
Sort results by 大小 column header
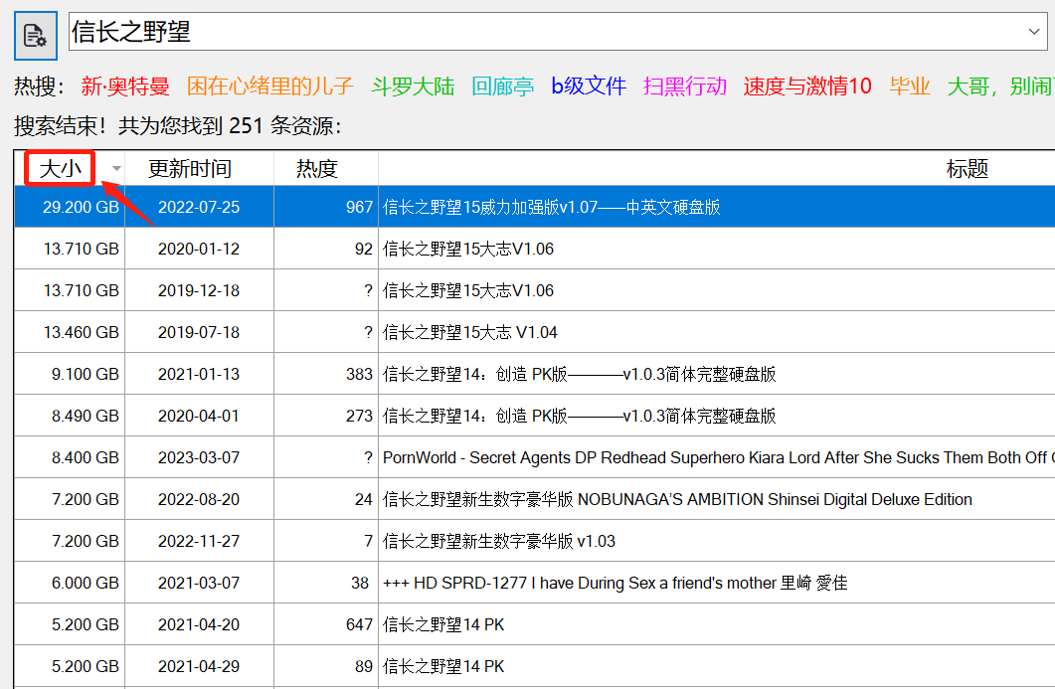pyautogui.click(x=61, y=168)
